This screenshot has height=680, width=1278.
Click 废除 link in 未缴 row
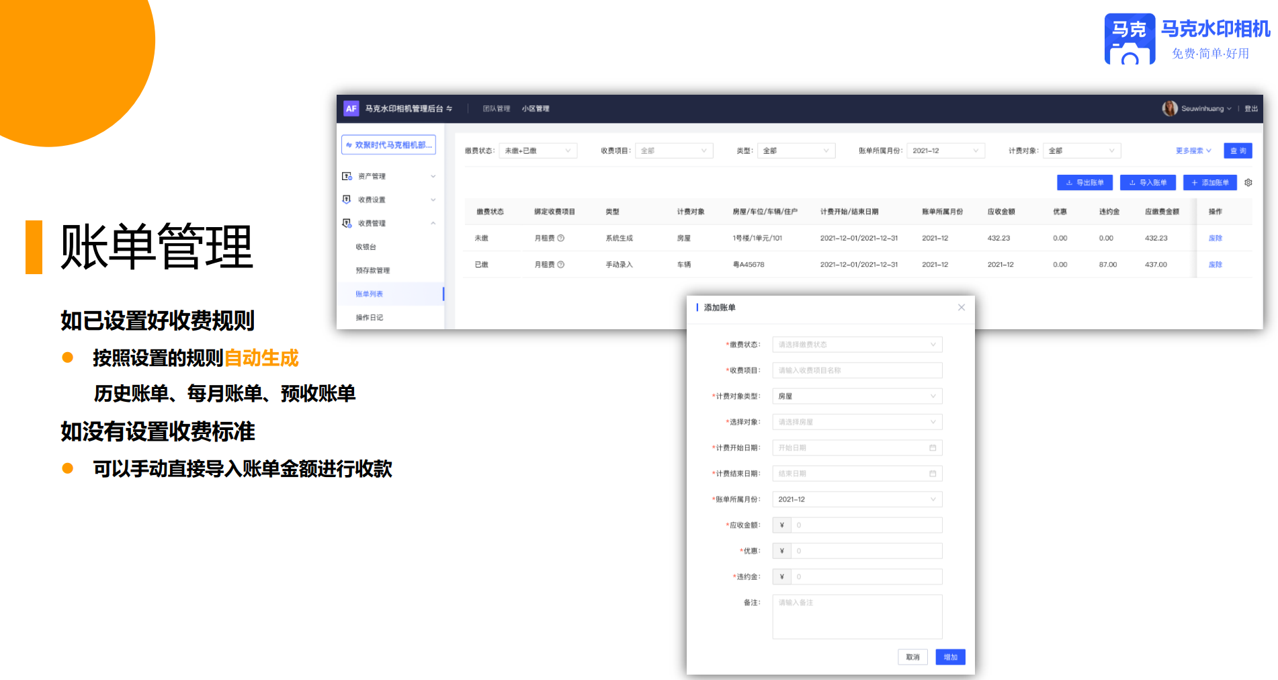pos(1215,238)
